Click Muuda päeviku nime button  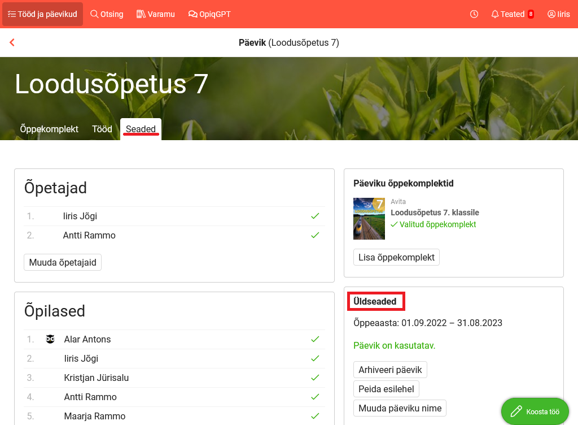coord(400,408)
